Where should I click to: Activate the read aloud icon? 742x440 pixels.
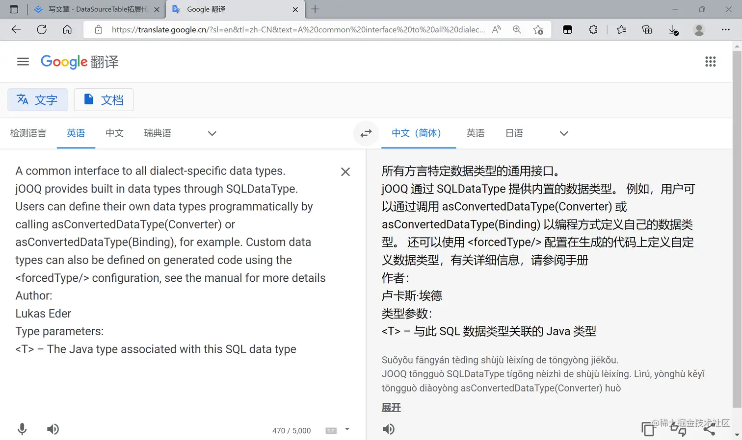click(497, 29)
